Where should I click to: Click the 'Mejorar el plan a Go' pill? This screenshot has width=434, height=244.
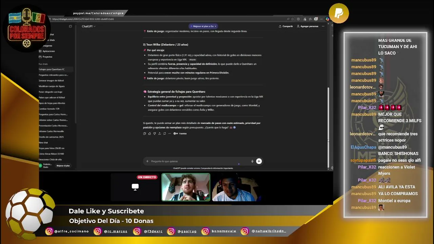coord(203,26)
